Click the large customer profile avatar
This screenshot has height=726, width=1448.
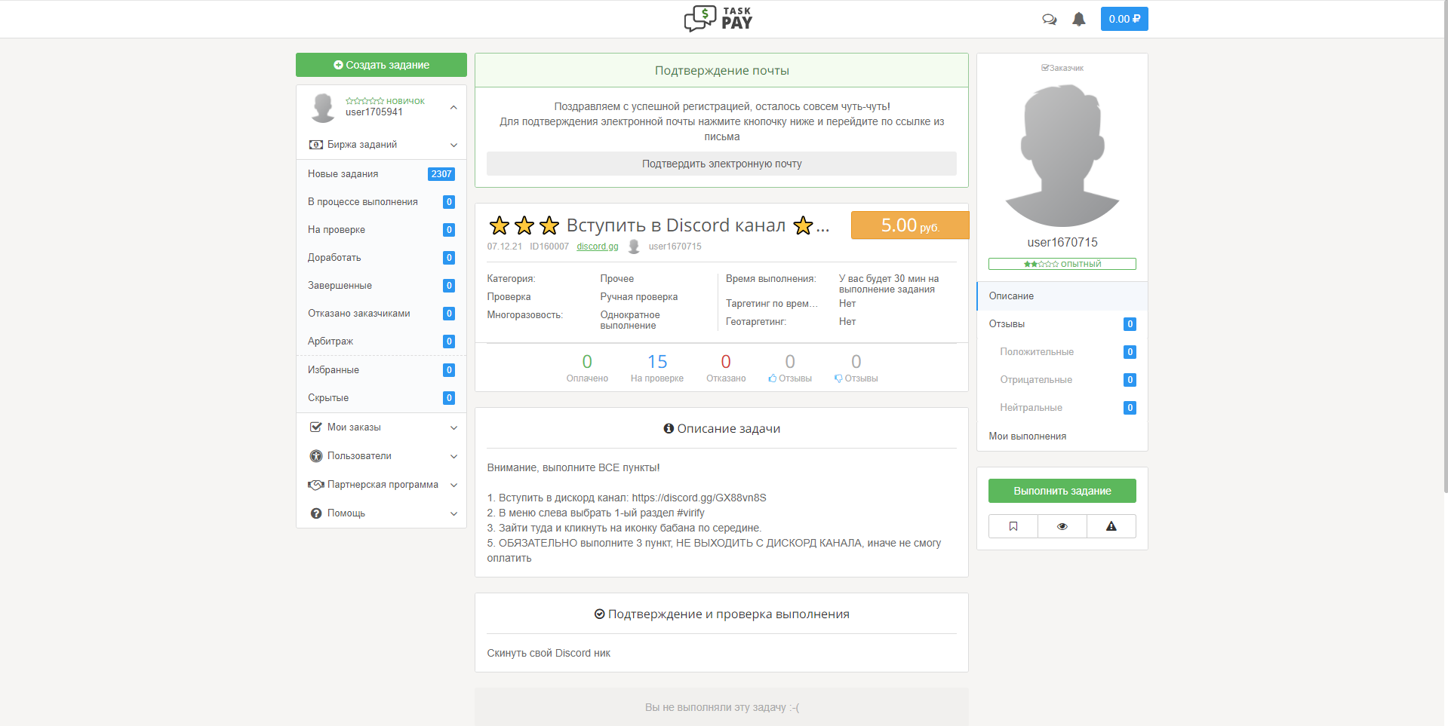pos(1062,155)
